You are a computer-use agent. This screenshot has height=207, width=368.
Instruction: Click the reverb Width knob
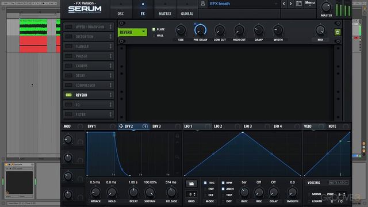tap(278, 30)
